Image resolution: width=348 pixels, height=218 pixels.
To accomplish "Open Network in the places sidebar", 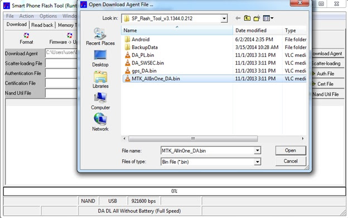I will pos(100,122).
